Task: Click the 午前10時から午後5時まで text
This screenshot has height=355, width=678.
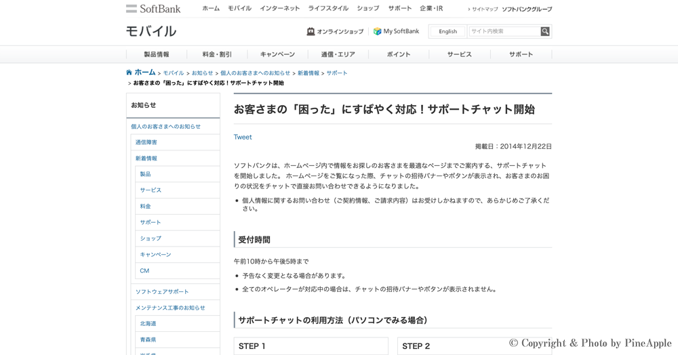Action: (271, 262)
